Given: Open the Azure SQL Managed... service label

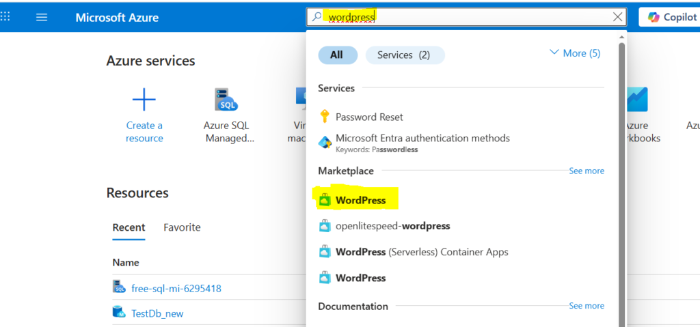Looking at the screenshot, I should pos(230,132).
